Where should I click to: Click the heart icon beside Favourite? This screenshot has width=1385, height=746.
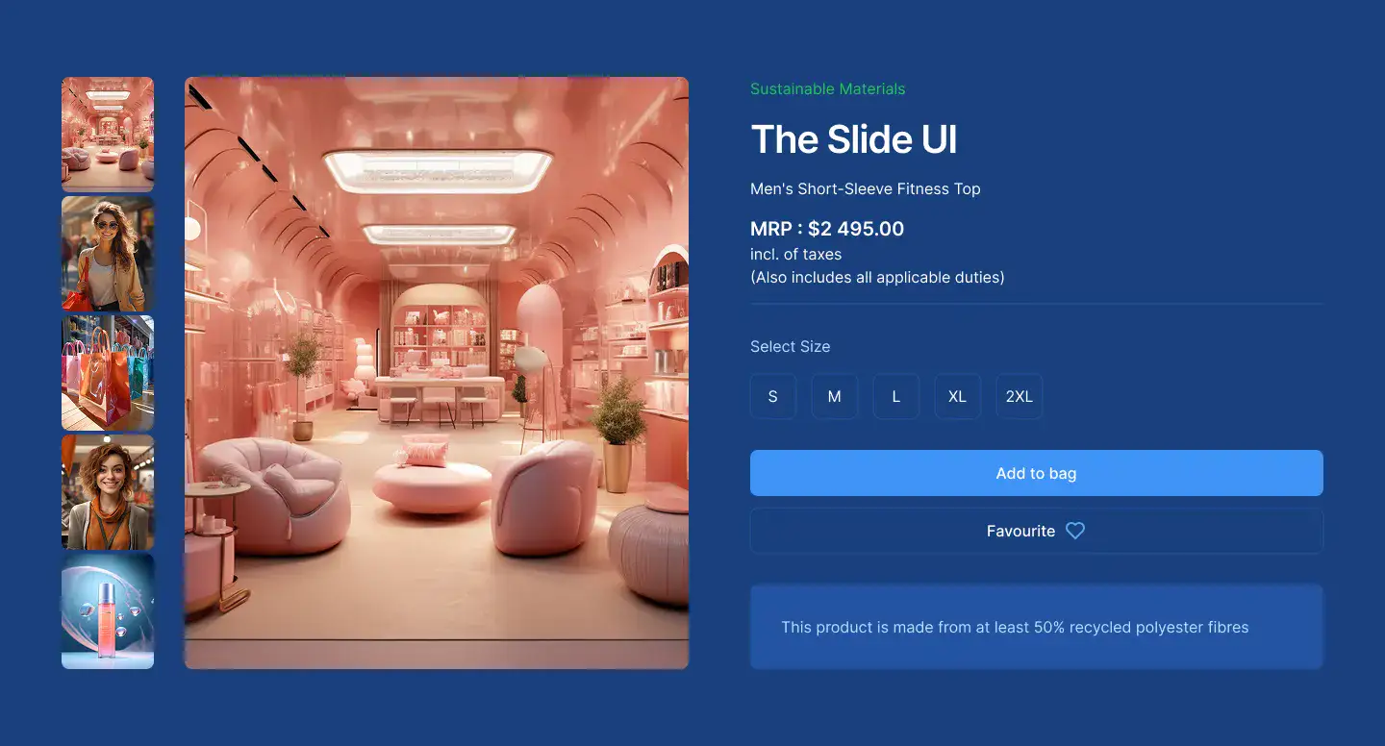(1075, 531)
